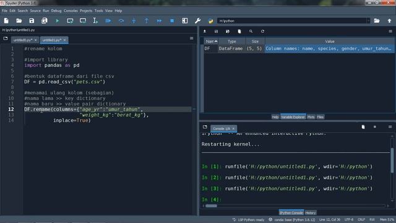The image size is (396, 223).
Task: Switch to the Files pane tab
Action: coord(321,117)
